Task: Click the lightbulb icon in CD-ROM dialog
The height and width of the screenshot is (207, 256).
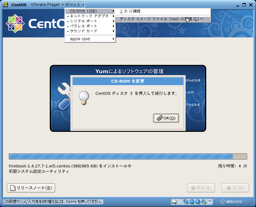Action: pos(84,98)
